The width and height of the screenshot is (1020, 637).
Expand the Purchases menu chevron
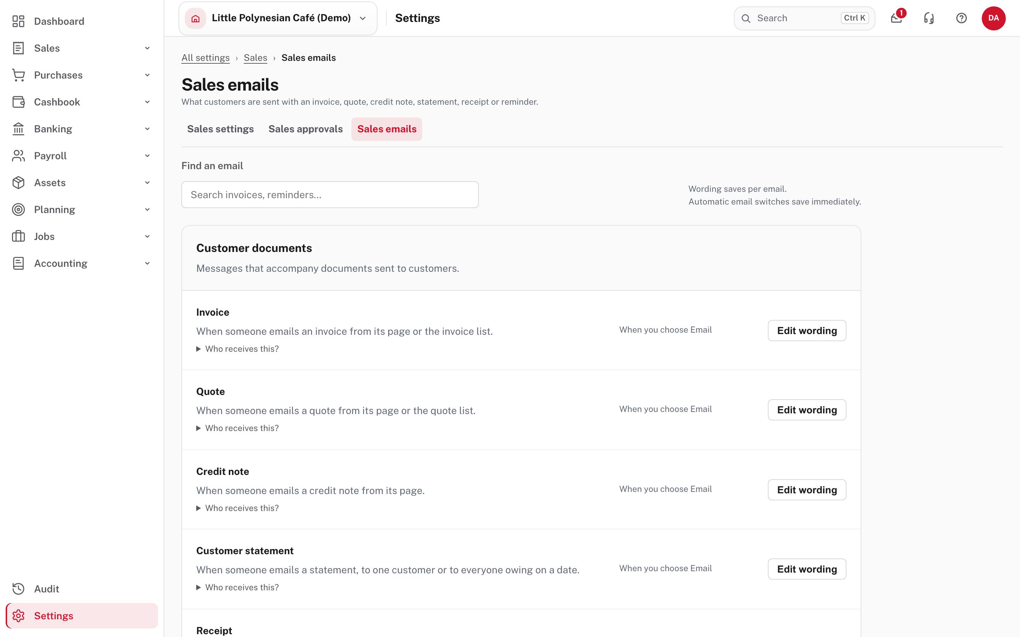coord(148,75)
